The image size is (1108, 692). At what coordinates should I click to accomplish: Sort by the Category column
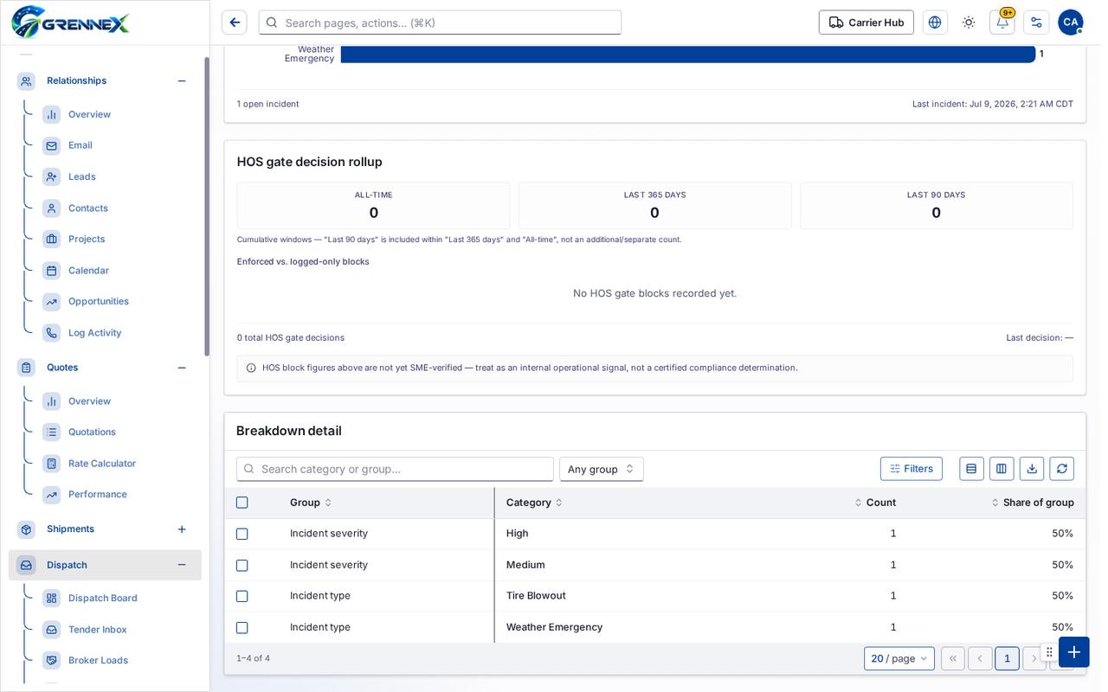click(534, 503)
